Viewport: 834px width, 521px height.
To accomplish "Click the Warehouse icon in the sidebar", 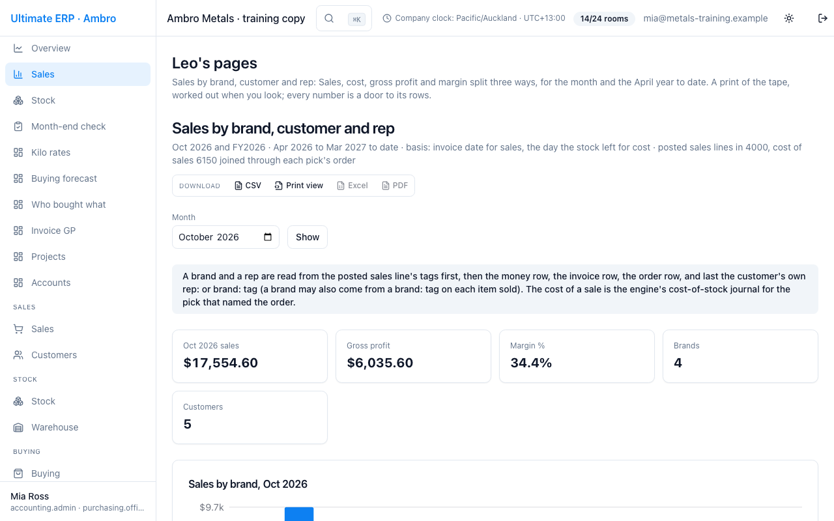I will (18, 427).
